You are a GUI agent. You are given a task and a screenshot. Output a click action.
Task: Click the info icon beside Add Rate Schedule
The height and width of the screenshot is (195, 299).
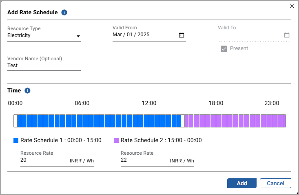tap(64, 12)
